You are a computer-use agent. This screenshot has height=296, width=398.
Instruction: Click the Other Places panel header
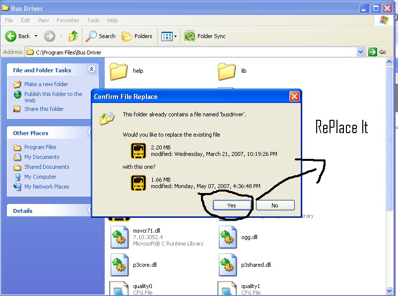[x=50, y=133]
